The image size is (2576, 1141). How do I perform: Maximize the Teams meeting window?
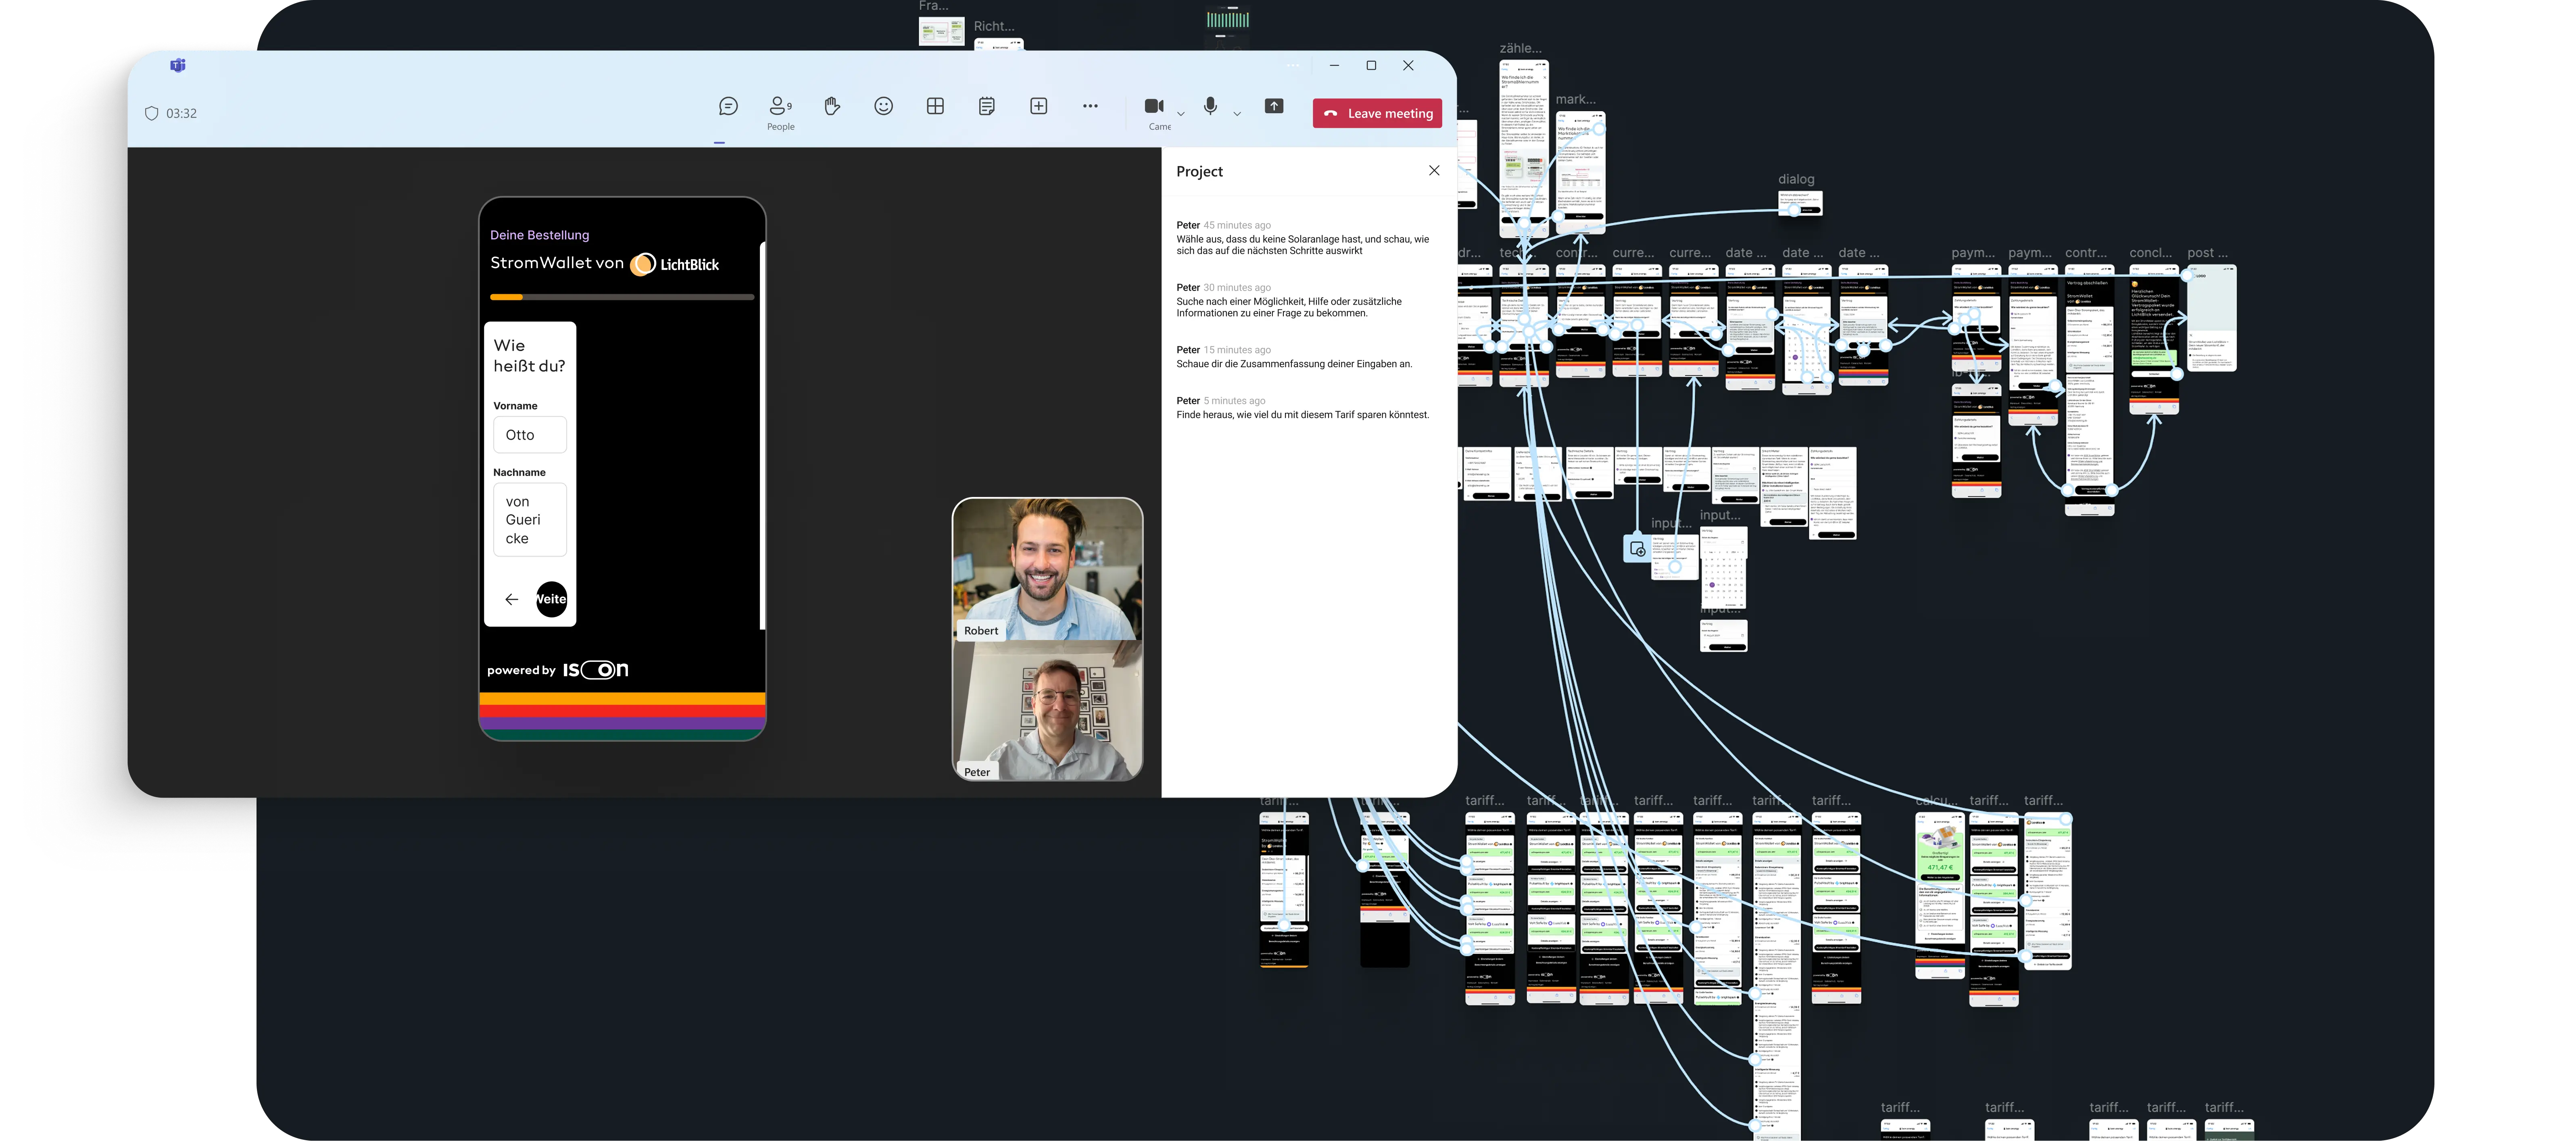click(1371, 66)
